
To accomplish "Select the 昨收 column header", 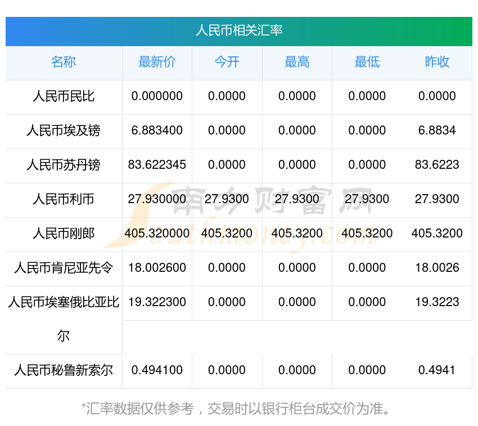I will pyautogui.click(x=437, y=62).
